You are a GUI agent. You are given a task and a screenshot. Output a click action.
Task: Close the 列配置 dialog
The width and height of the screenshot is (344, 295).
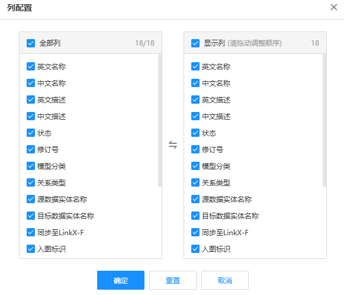pos(334,7)
